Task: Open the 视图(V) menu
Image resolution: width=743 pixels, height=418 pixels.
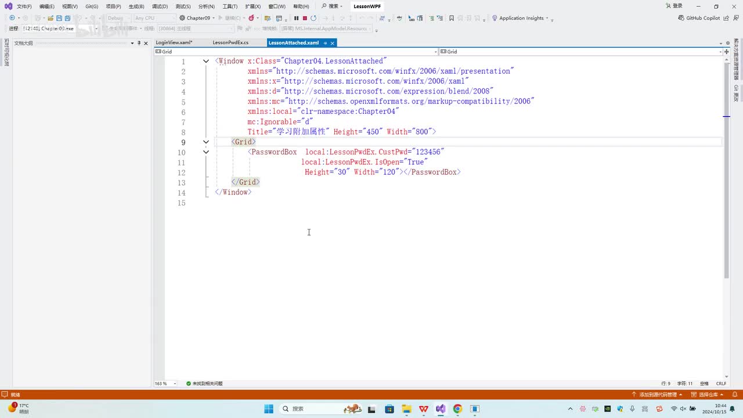Action: 70,6
